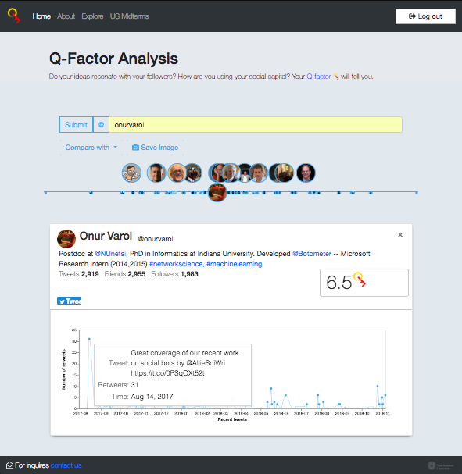Expand the Compare with dropdown

point(91,148)
